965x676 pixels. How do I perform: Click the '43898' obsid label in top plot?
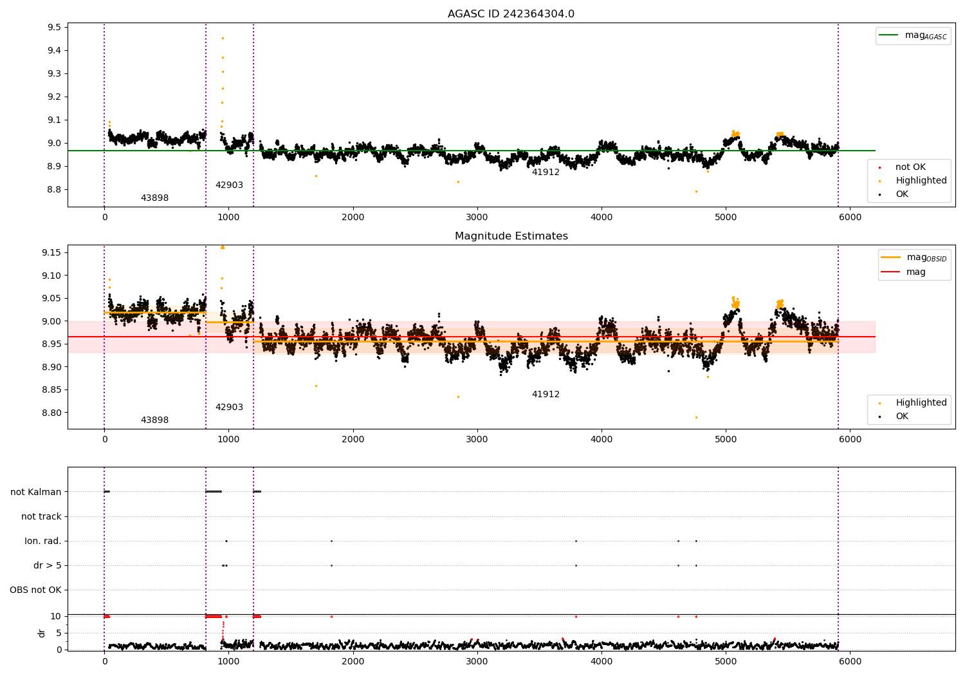(x=154, y=198)
